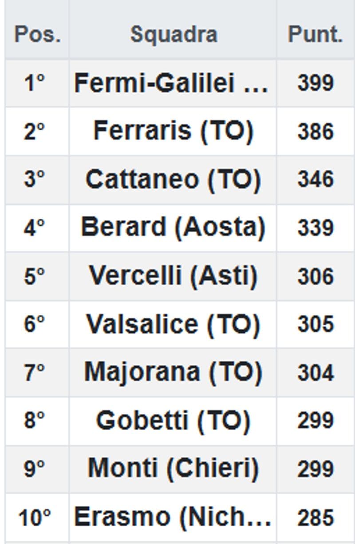Open the Gobetti (TO) team entry
Image resolution: width=355 pixels, height=544 pixels.
pyautogui.click(x=173, y=420)
